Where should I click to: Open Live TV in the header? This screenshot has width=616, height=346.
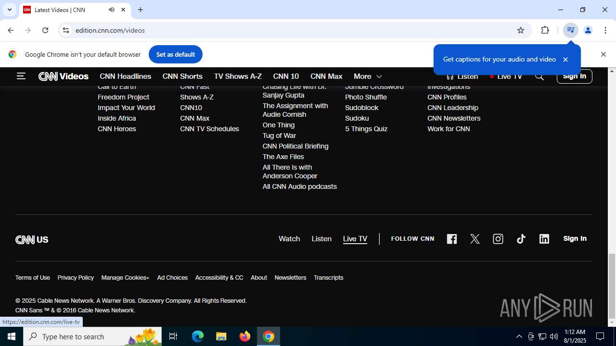[506, 76]
